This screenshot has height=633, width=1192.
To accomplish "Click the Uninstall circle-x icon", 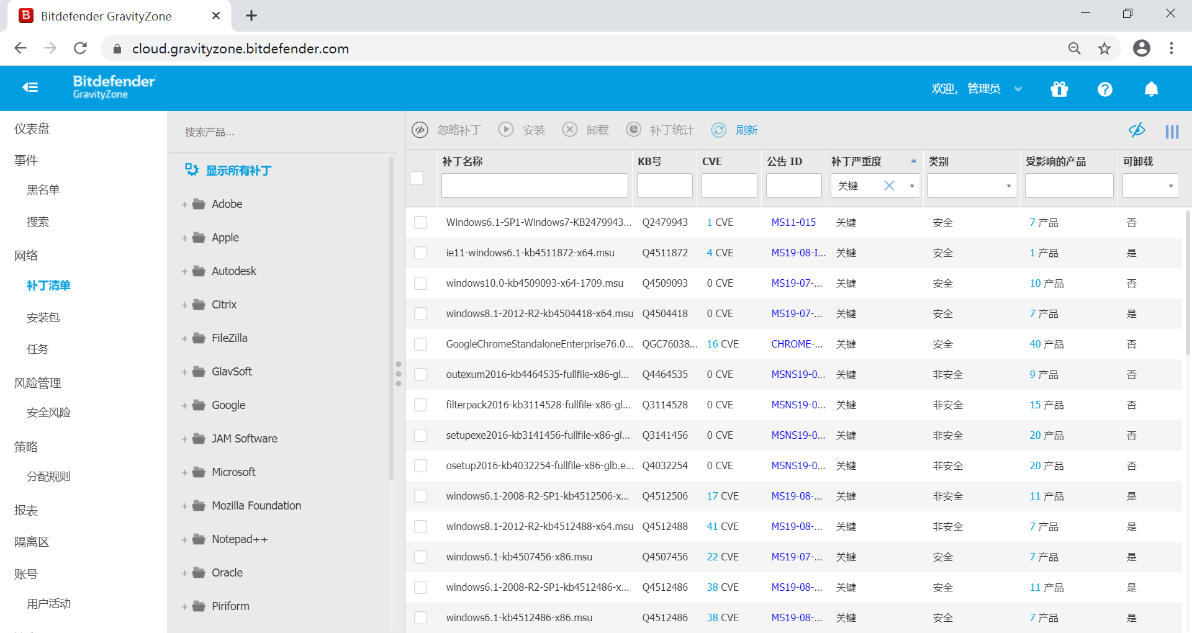I will (x=569, y=129).
